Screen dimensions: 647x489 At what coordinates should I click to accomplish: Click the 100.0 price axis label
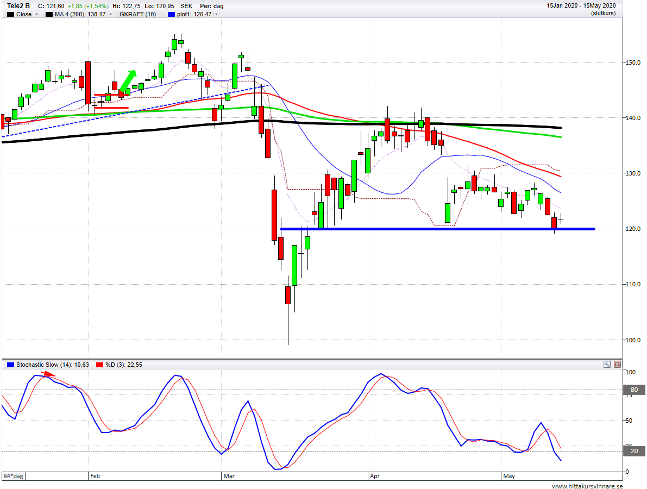point(633,341)
